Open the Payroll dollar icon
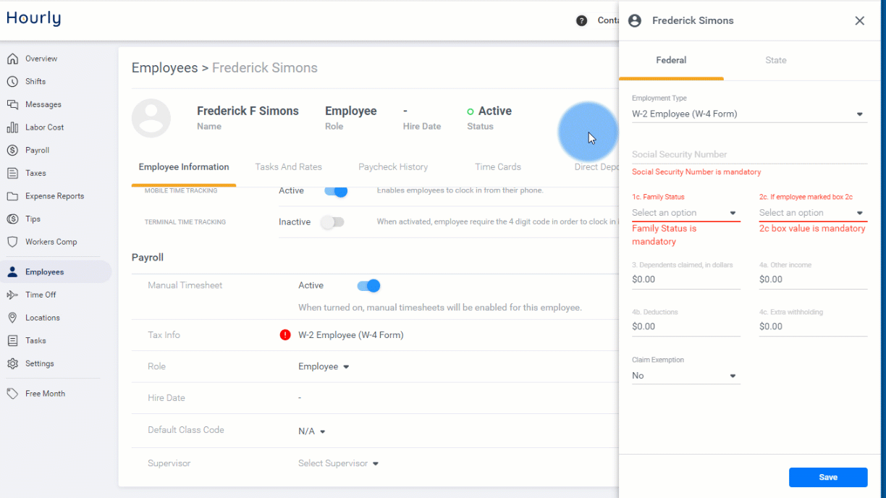This screenshot has height=498, width=886. (12, 151)
